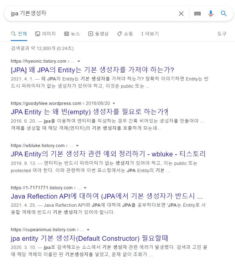The image size is (235, 264).
Task: Open result '[JPA] 왜 JPA의 Entity는 기본 생성자를 가져야 하는가?'
Action: 92,70
